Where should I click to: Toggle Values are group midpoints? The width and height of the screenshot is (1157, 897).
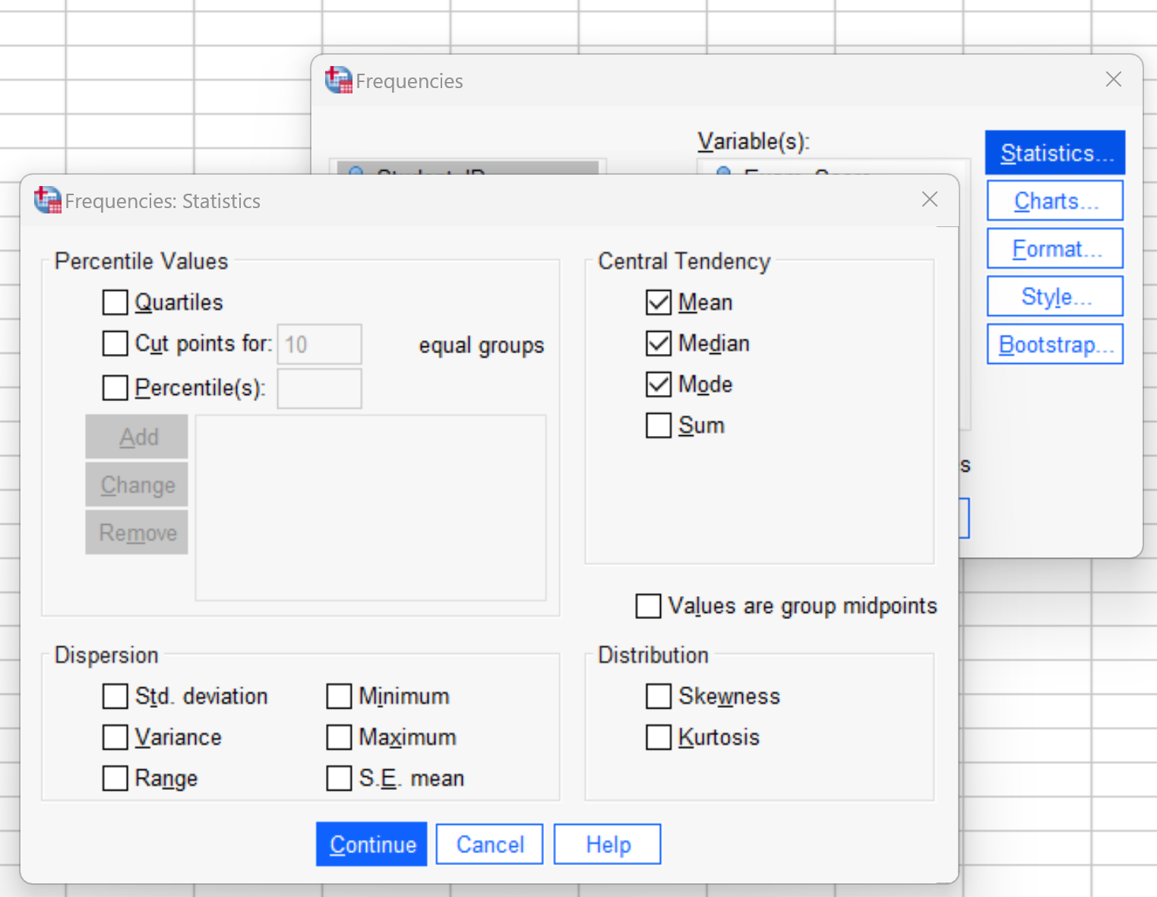[648, 605]
